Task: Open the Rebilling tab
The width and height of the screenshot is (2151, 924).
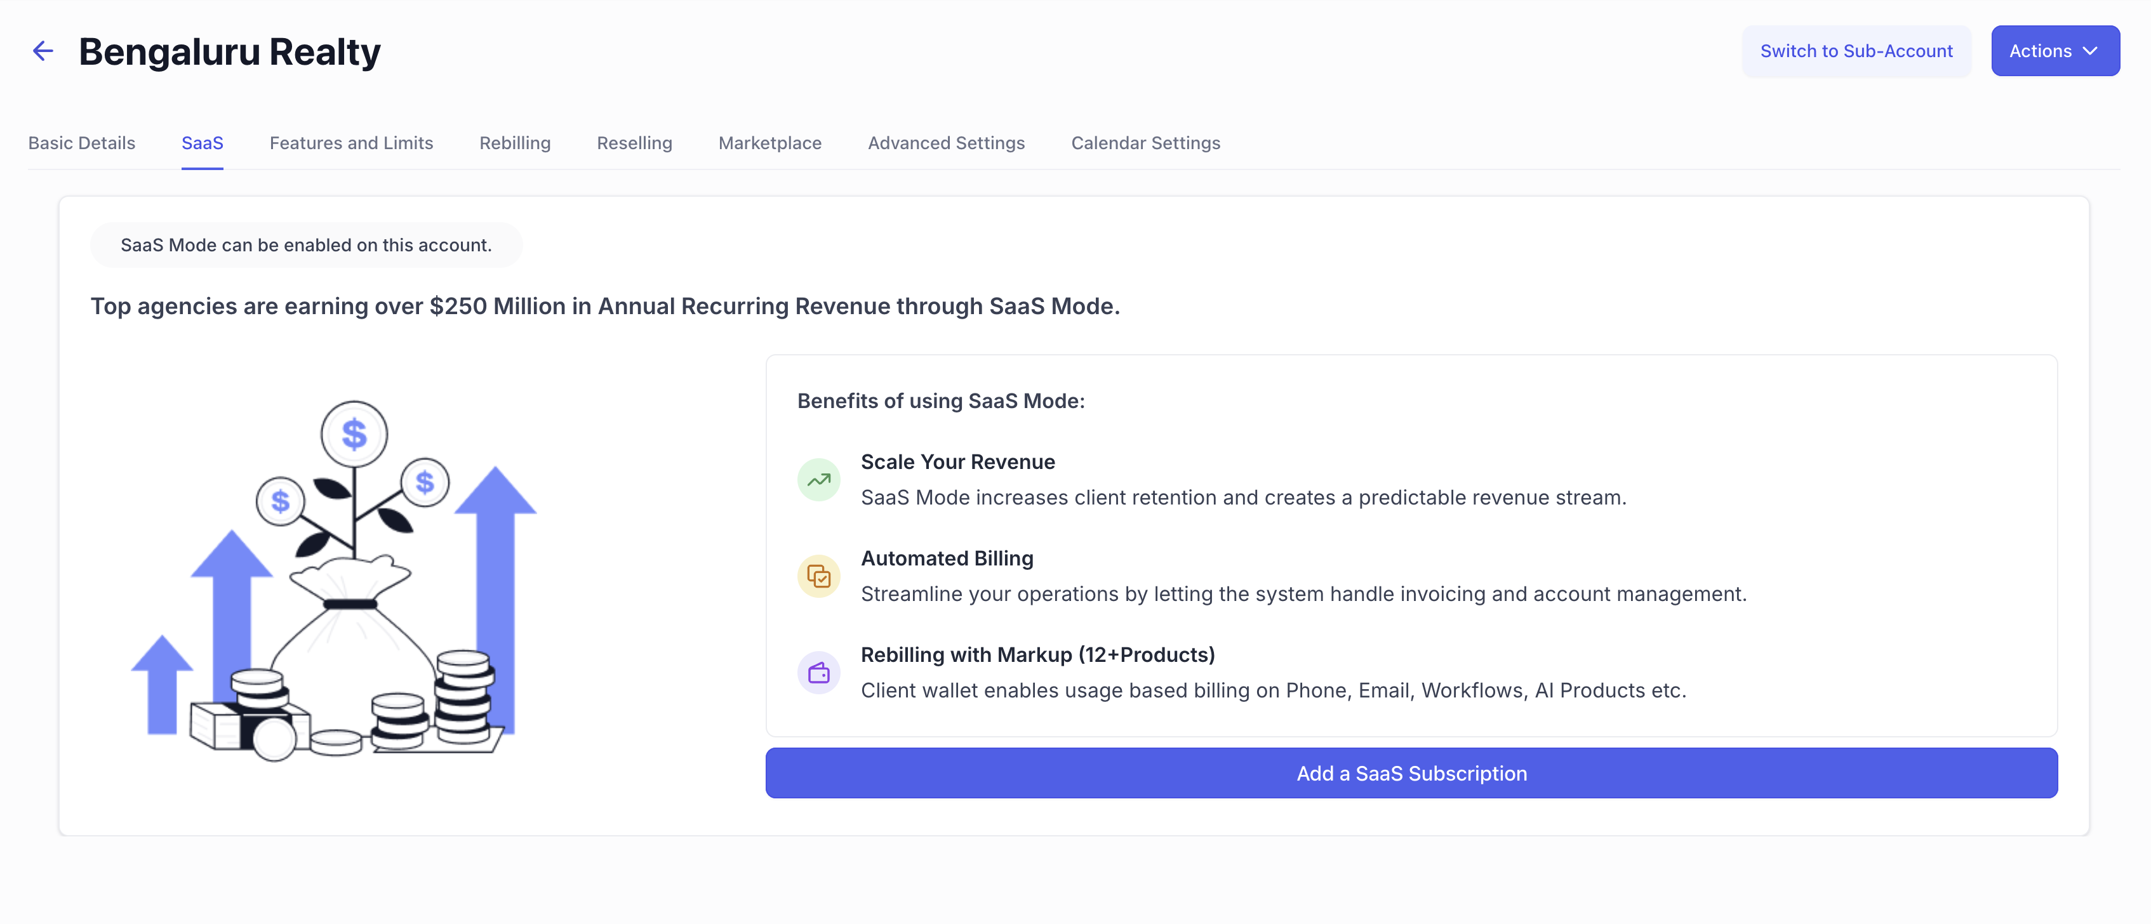Action: (514, 143)
